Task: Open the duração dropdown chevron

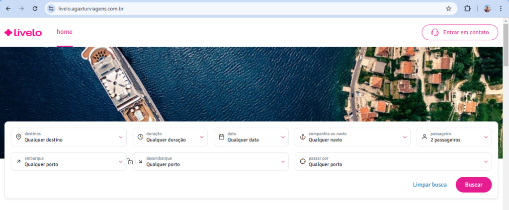Action: point(202,137)
